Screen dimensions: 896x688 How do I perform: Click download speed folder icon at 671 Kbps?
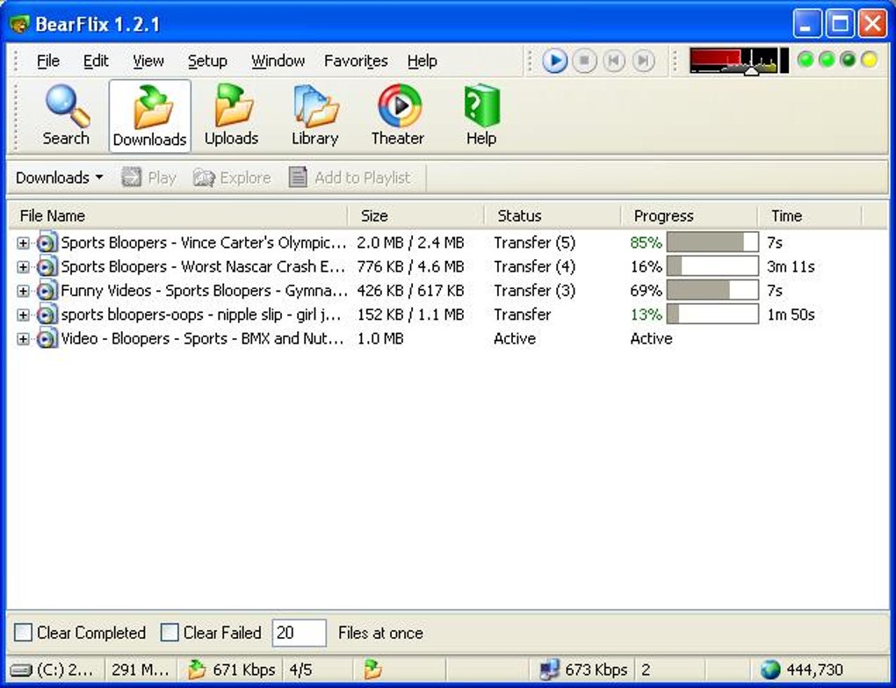coord(197,670)
